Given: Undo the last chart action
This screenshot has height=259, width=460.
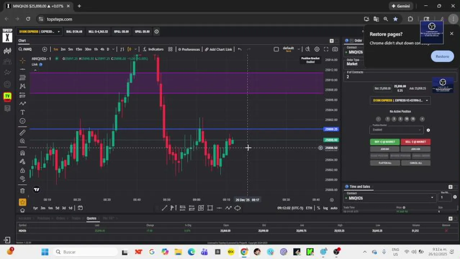Looking at the screenshot, I should coord(240,49).
